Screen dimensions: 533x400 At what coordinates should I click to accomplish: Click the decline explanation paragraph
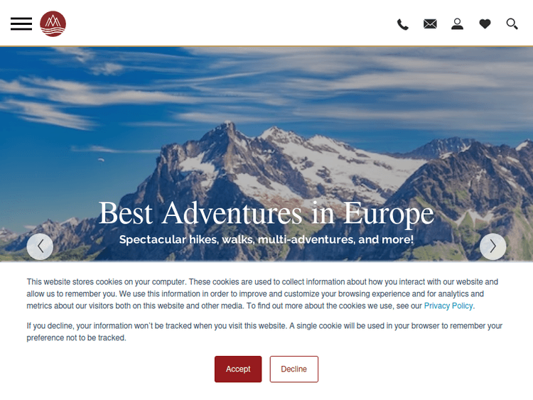click(x=264, y=332)
